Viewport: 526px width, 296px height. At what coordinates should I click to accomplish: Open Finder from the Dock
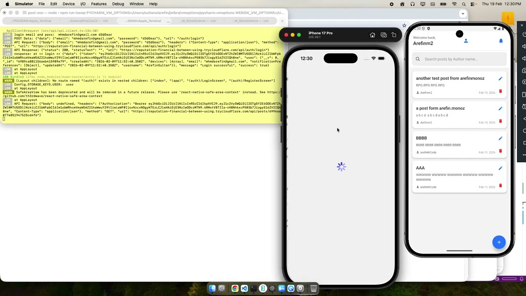point(212,289)
